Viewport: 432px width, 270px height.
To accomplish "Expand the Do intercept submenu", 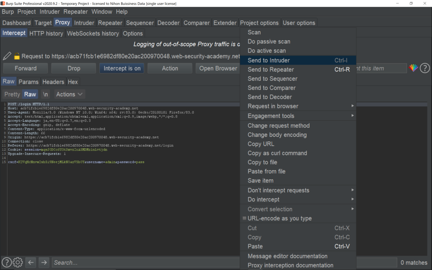I will coord(298,199).
